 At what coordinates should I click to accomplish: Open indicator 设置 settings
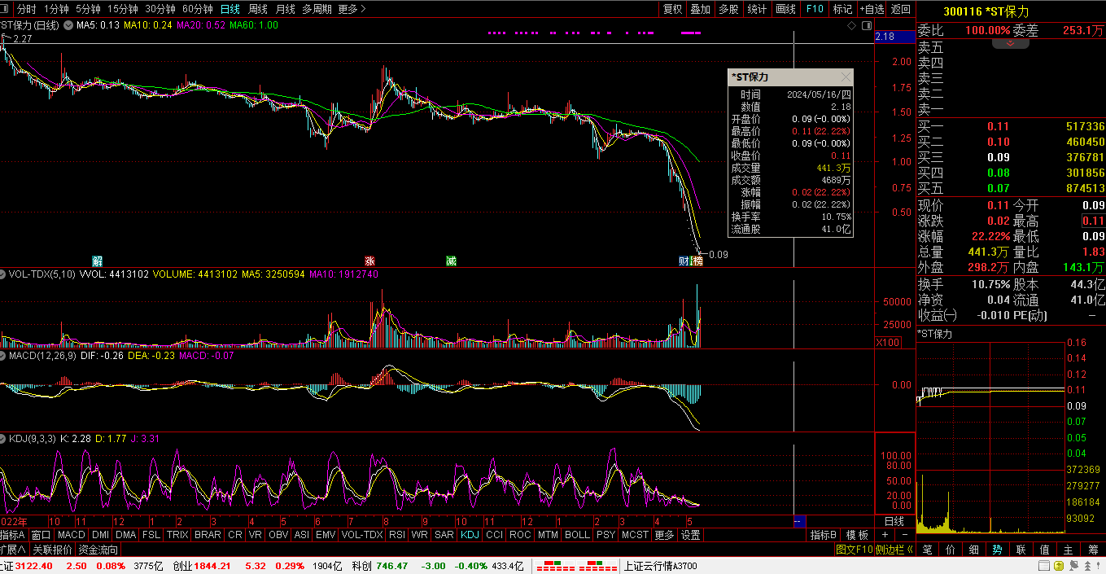(x=691, y=535)
